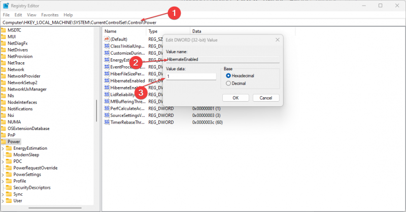Select the Decimal base radio button
406x212 pixels.
pos(228,83)
